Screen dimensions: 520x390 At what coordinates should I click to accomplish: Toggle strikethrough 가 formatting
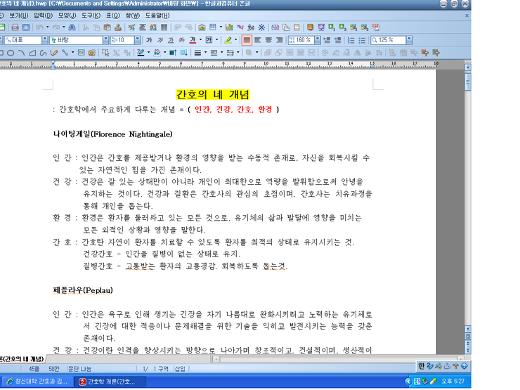point(182,40)
